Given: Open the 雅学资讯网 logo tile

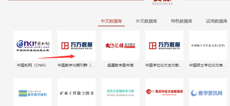Looking at the screenshot, I should 208,92.
